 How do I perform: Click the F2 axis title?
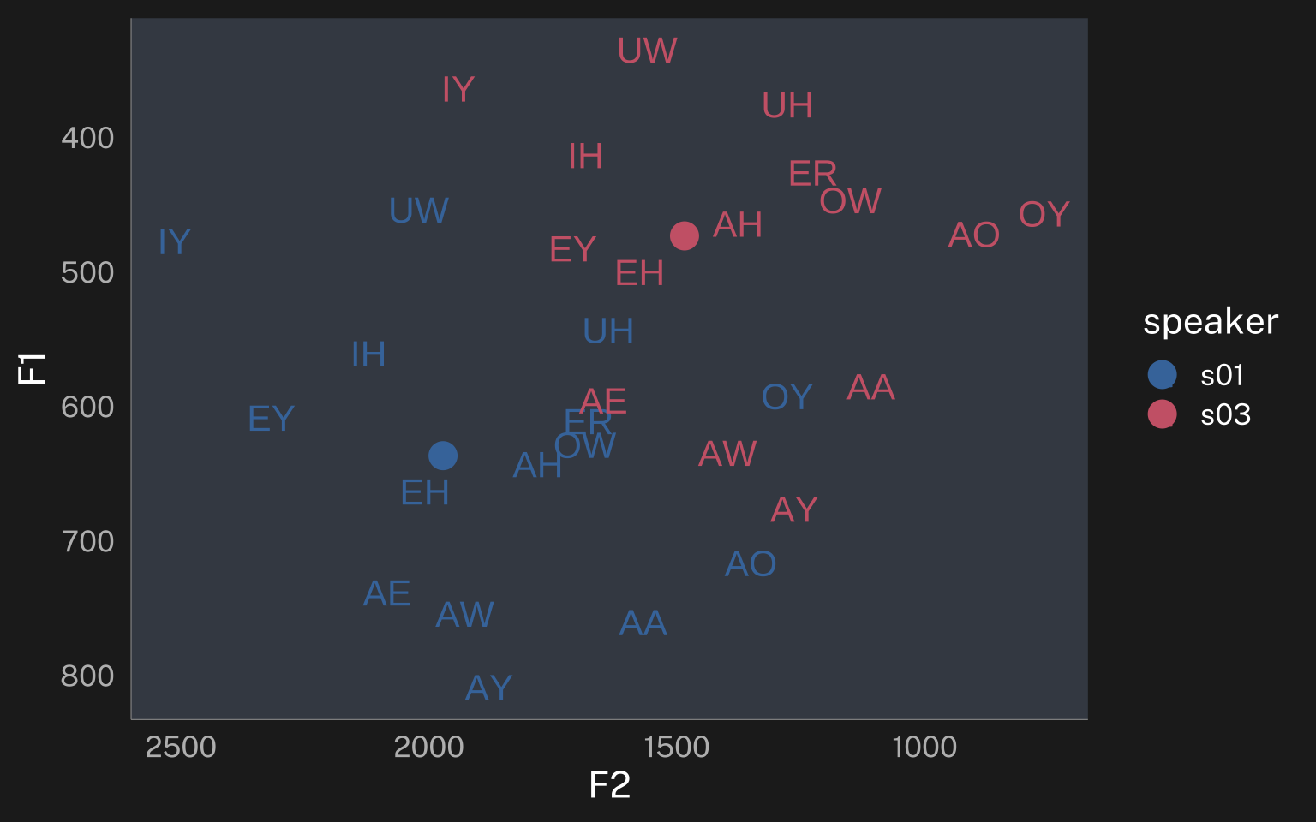pos(610,785)
